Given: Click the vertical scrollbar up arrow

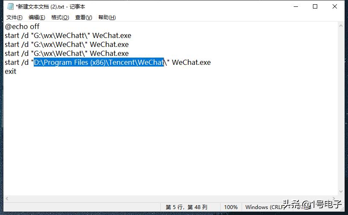Looking at the screenshot, I should pyautogui.click(x=341, y=26).
